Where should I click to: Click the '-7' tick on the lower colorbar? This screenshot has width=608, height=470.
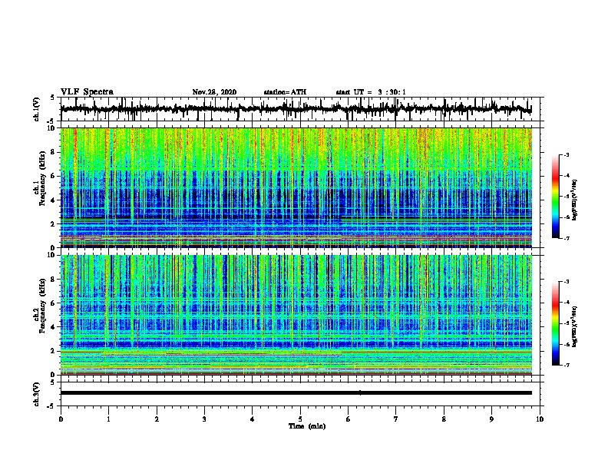(x=567, y=365)
